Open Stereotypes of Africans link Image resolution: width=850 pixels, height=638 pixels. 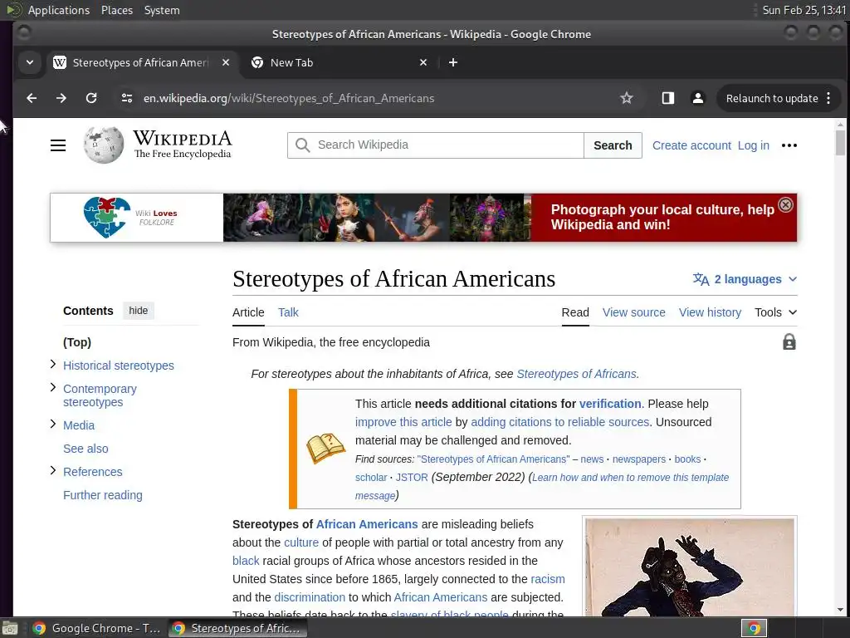576,374
